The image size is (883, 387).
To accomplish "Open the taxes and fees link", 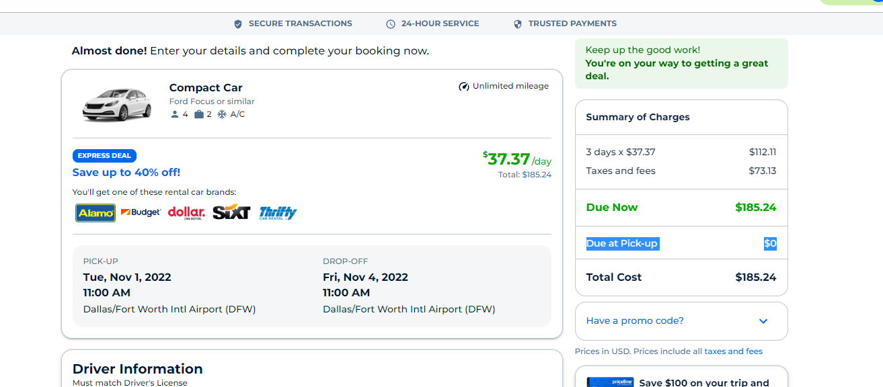I will coord(733,351).
